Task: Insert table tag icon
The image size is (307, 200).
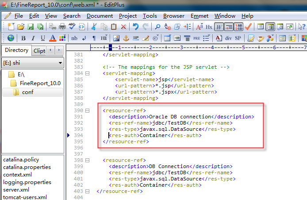Action: click(x=167, y=38)
